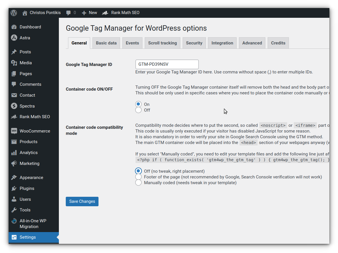Click the Rank Math SEO icon in admin bar
The width and height of the screenshot is (338, 253).
105,13
